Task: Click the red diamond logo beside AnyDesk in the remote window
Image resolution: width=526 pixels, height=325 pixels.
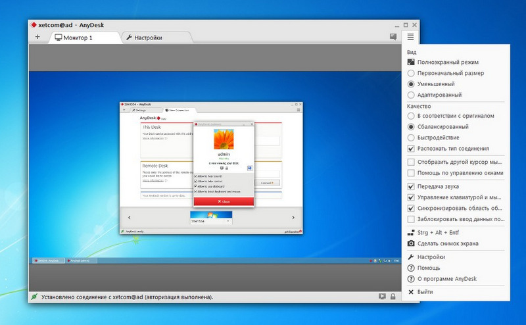Action: click(158, 118)
